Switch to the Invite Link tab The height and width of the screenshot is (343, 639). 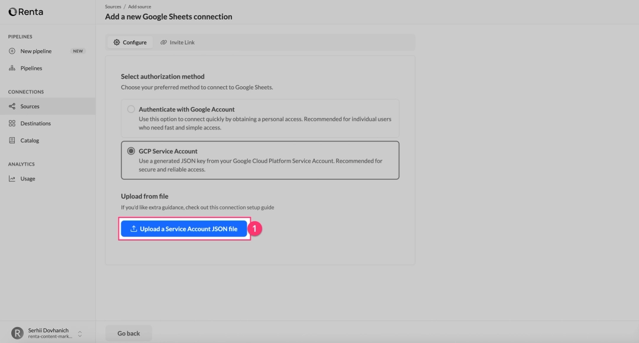point(183,42)
